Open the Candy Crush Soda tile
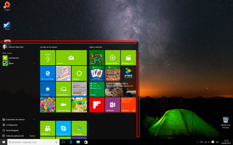Image resolution: width=233 pixels, height=145 pixels. pos(79,105)
